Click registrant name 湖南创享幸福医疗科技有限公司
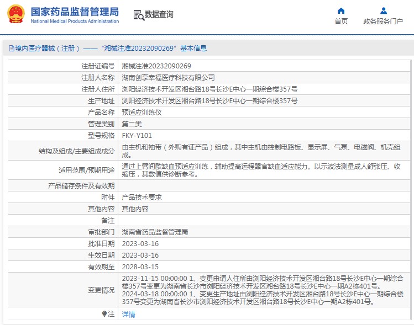Screen dimensions: 414x325 (x=168, y=78)
